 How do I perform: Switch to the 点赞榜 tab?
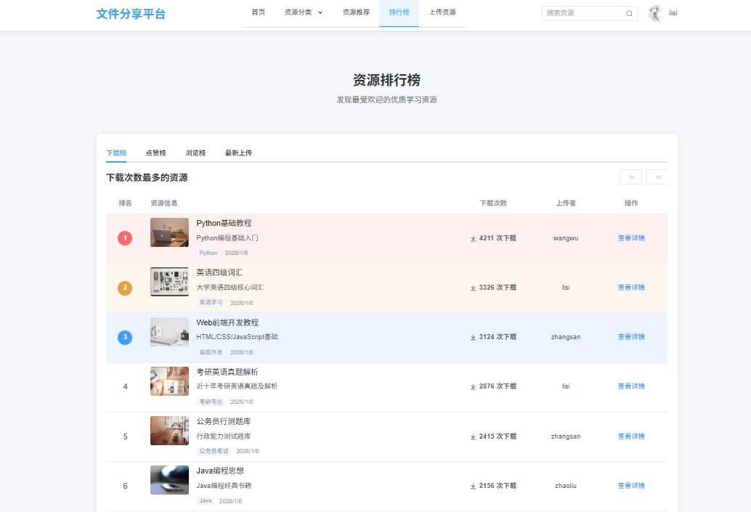click(157, 153)
